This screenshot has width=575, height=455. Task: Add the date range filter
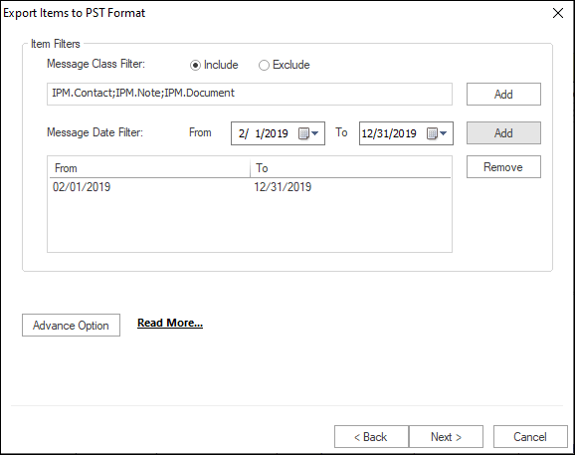click(503, 133)
